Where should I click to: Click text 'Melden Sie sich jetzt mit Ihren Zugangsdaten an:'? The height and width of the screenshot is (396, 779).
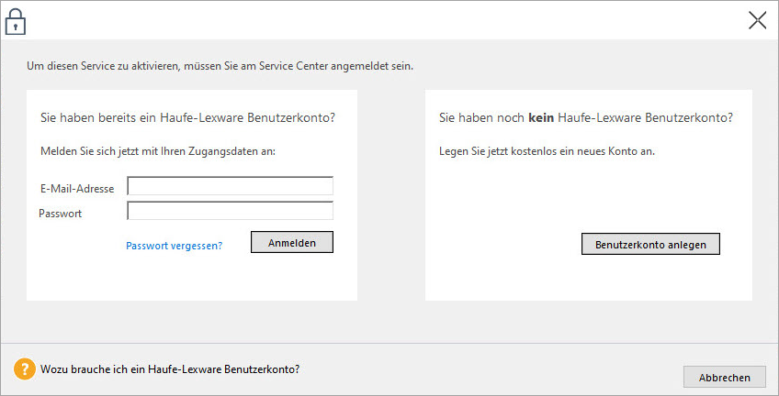[x=158, y=151]
